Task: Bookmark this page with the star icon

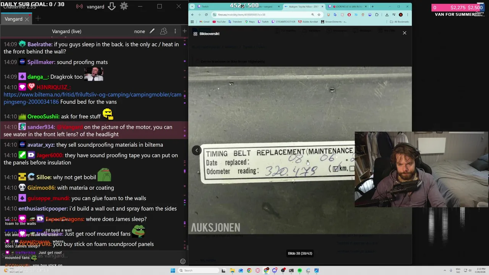Action: [319, 15]
